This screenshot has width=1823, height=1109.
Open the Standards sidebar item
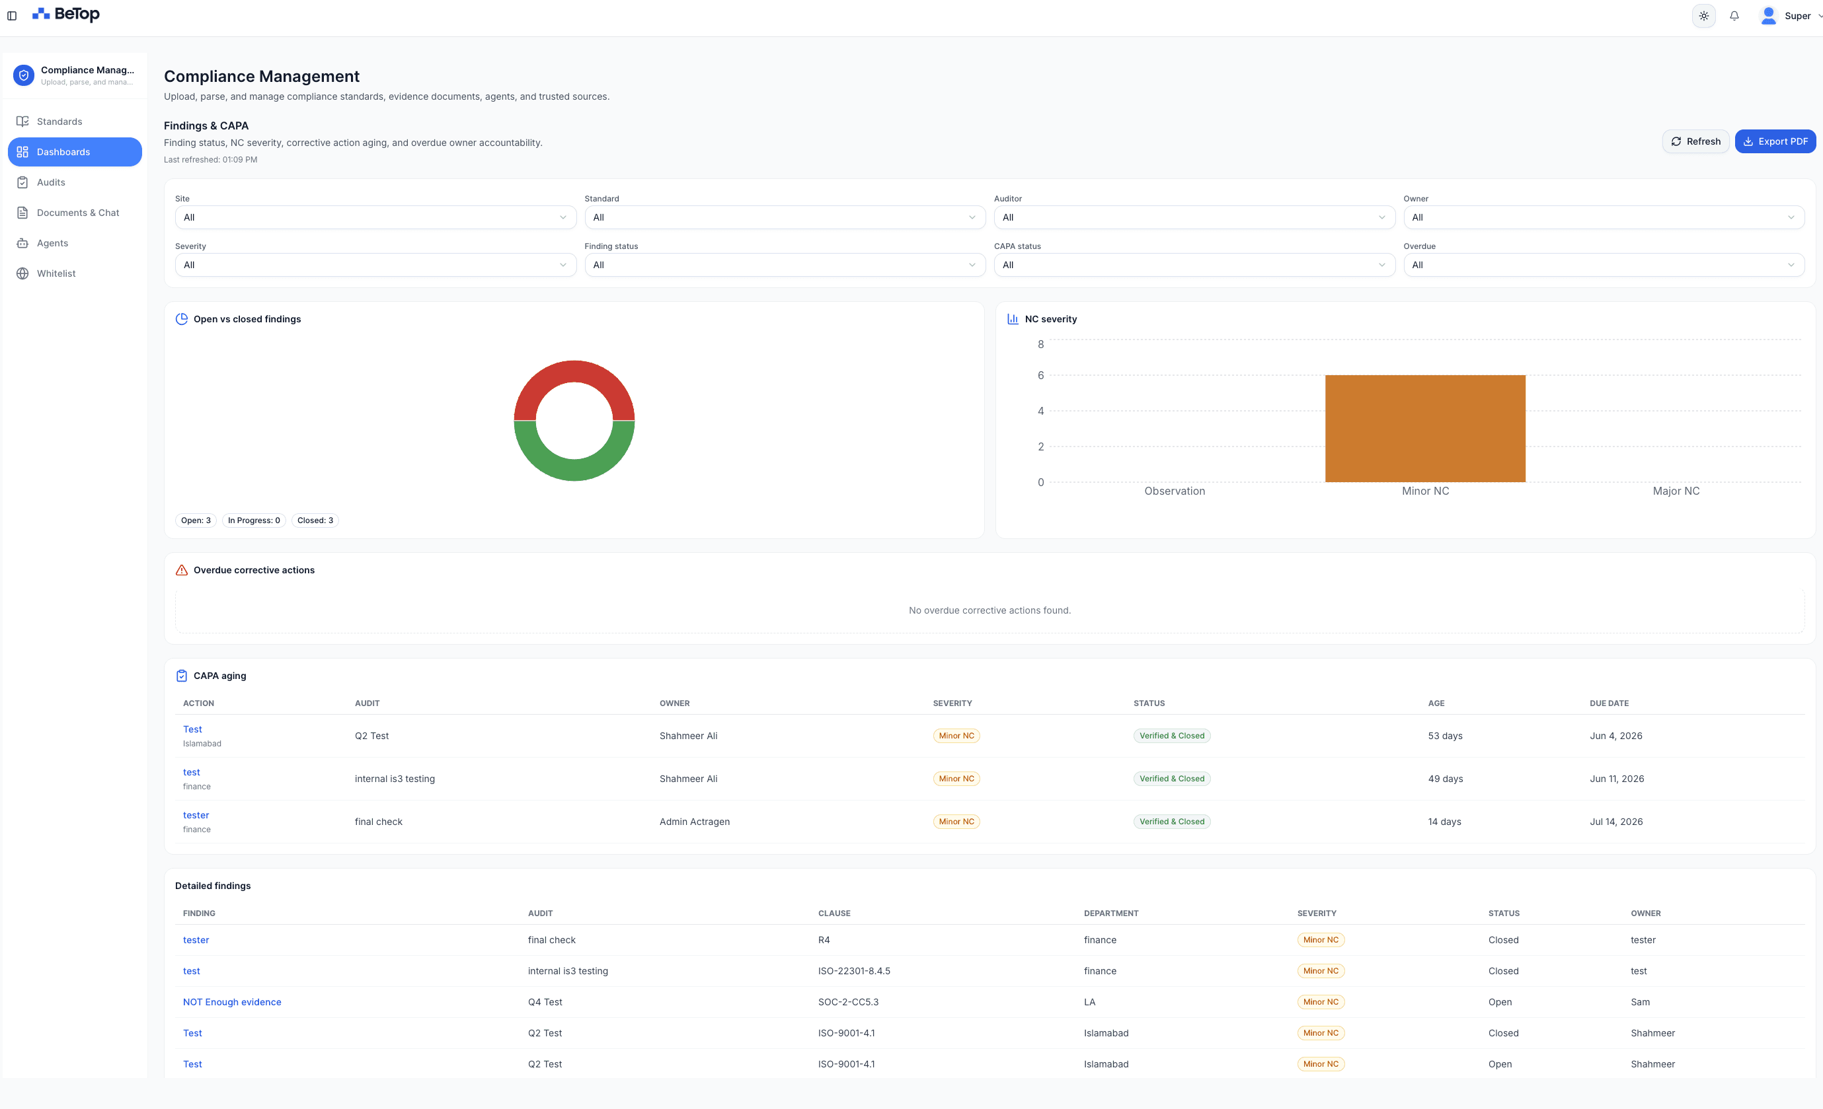point(75,122)
